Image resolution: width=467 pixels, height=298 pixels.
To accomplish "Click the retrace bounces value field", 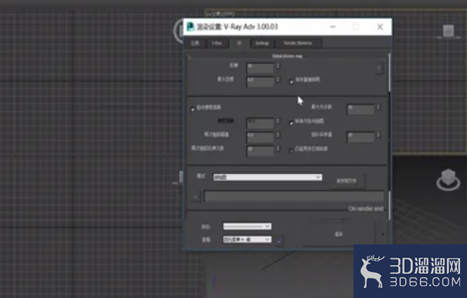I will click(260, 151).
